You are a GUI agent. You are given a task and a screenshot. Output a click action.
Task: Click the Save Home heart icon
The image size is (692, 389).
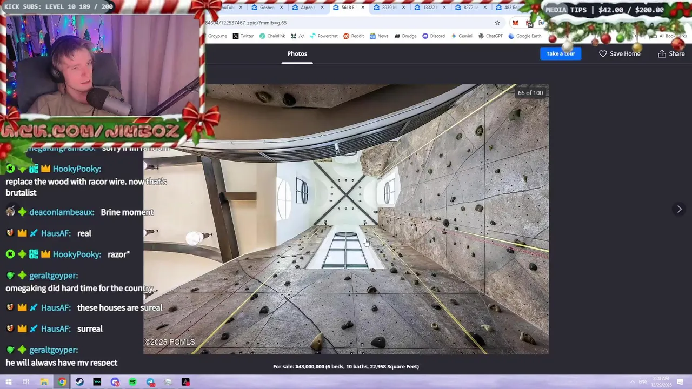(603, 53)
